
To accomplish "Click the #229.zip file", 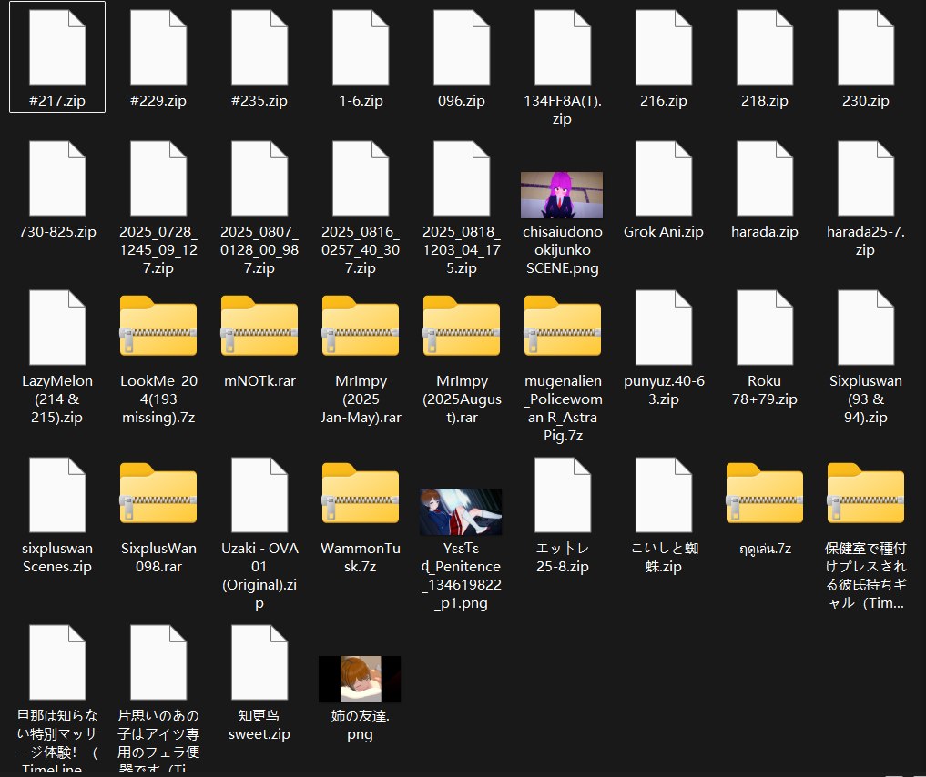I will [x=158, y=47].
